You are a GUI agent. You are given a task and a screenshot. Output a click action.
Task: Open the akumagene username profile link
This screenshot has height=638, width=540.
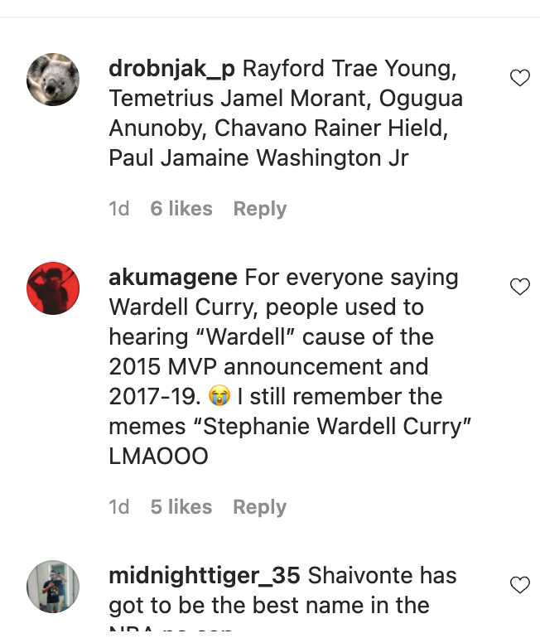tap(173, 278)
